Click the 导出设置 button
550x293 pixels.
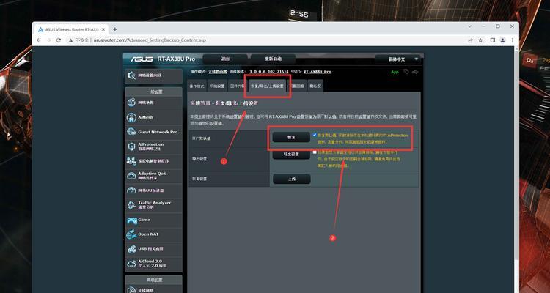click(291, 155)
